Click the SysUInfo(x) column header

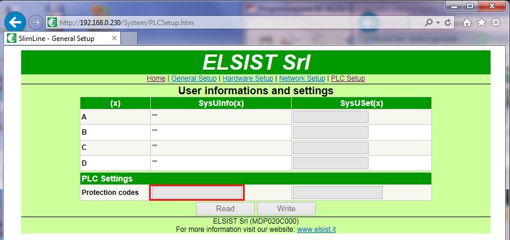click(221, 104)
